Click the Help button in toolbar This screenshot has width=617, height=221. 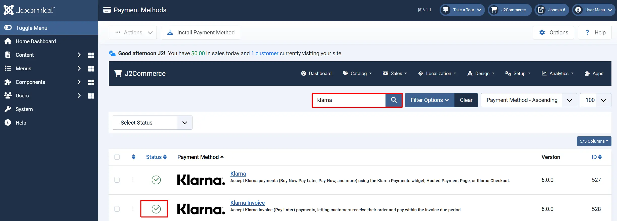tap(595, 32)
